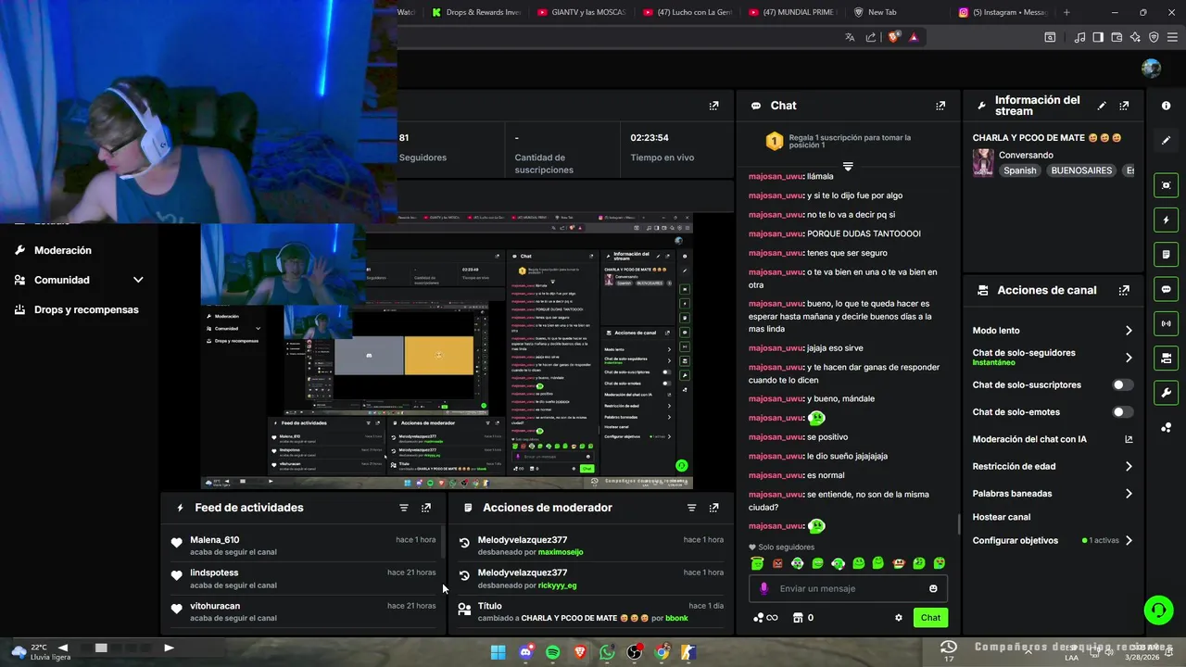
Task: Open a new browser tab with plus
Action: tap(1066, 12)
